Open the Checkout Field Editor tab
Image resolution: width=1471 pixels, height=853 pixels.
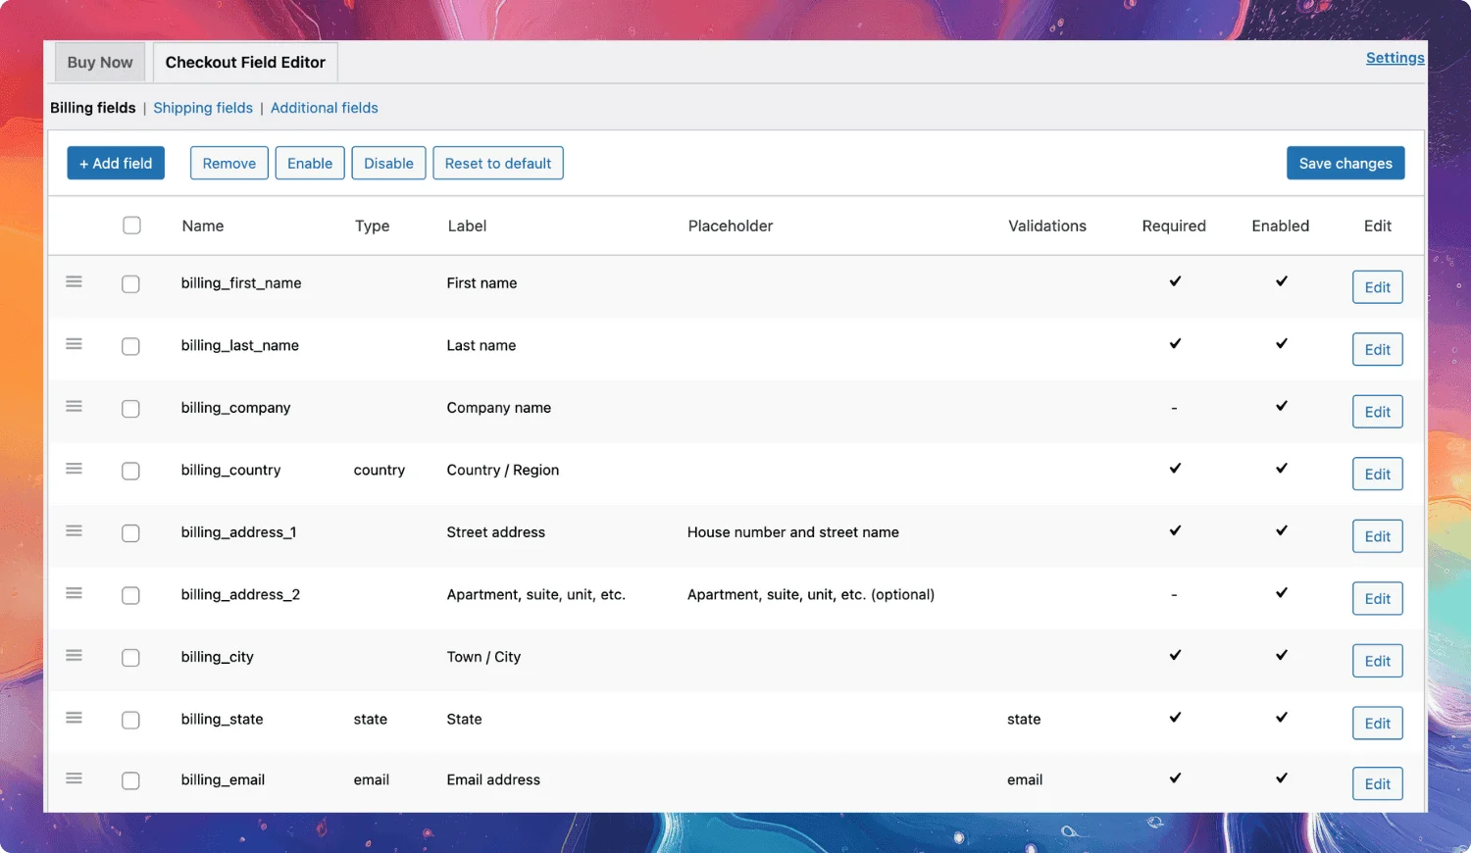click(245, 62)
